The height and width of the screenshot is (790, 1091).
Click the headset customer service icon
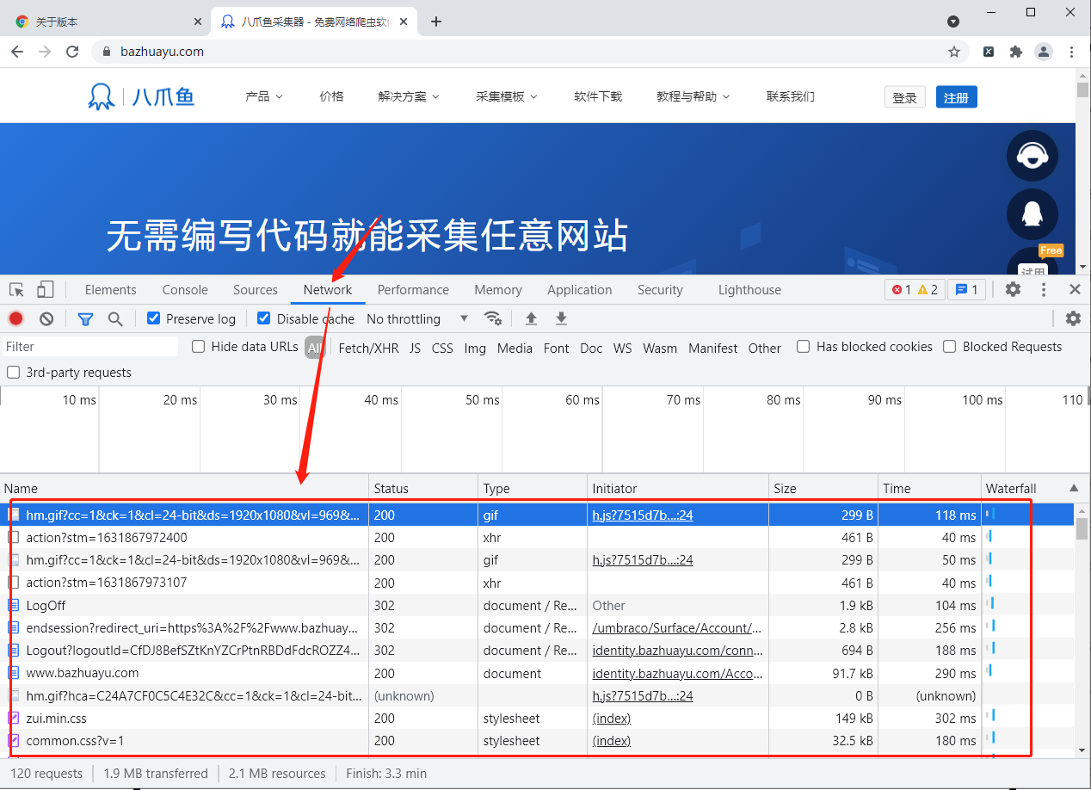[1032, 156]
